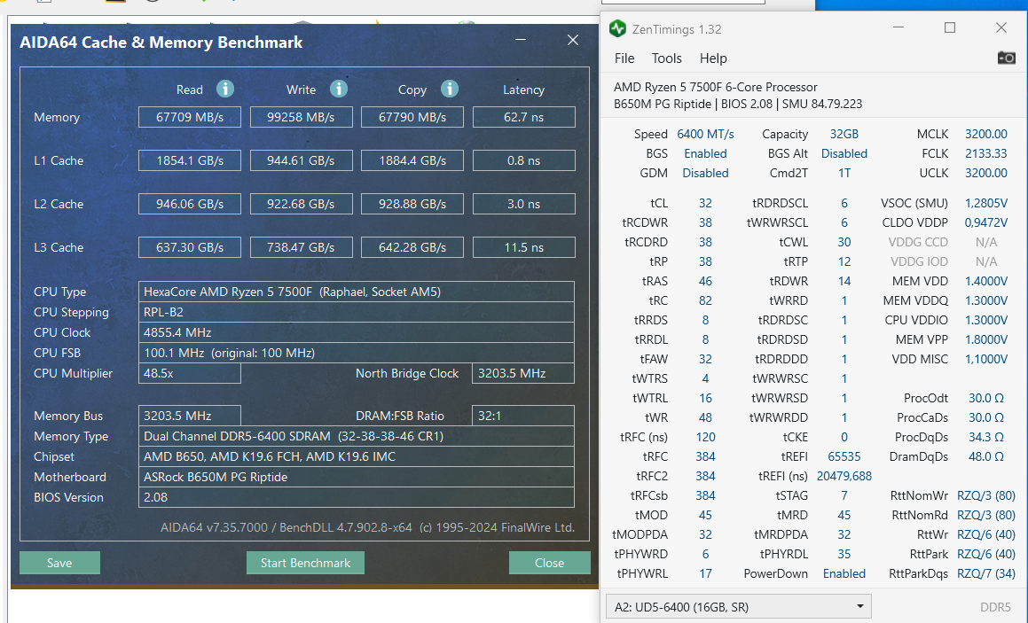Screen dimensions: 1028x623
Task: Click the RttParkDqs value RZQ/7 (34)
Action: click(x=986, y=573)
